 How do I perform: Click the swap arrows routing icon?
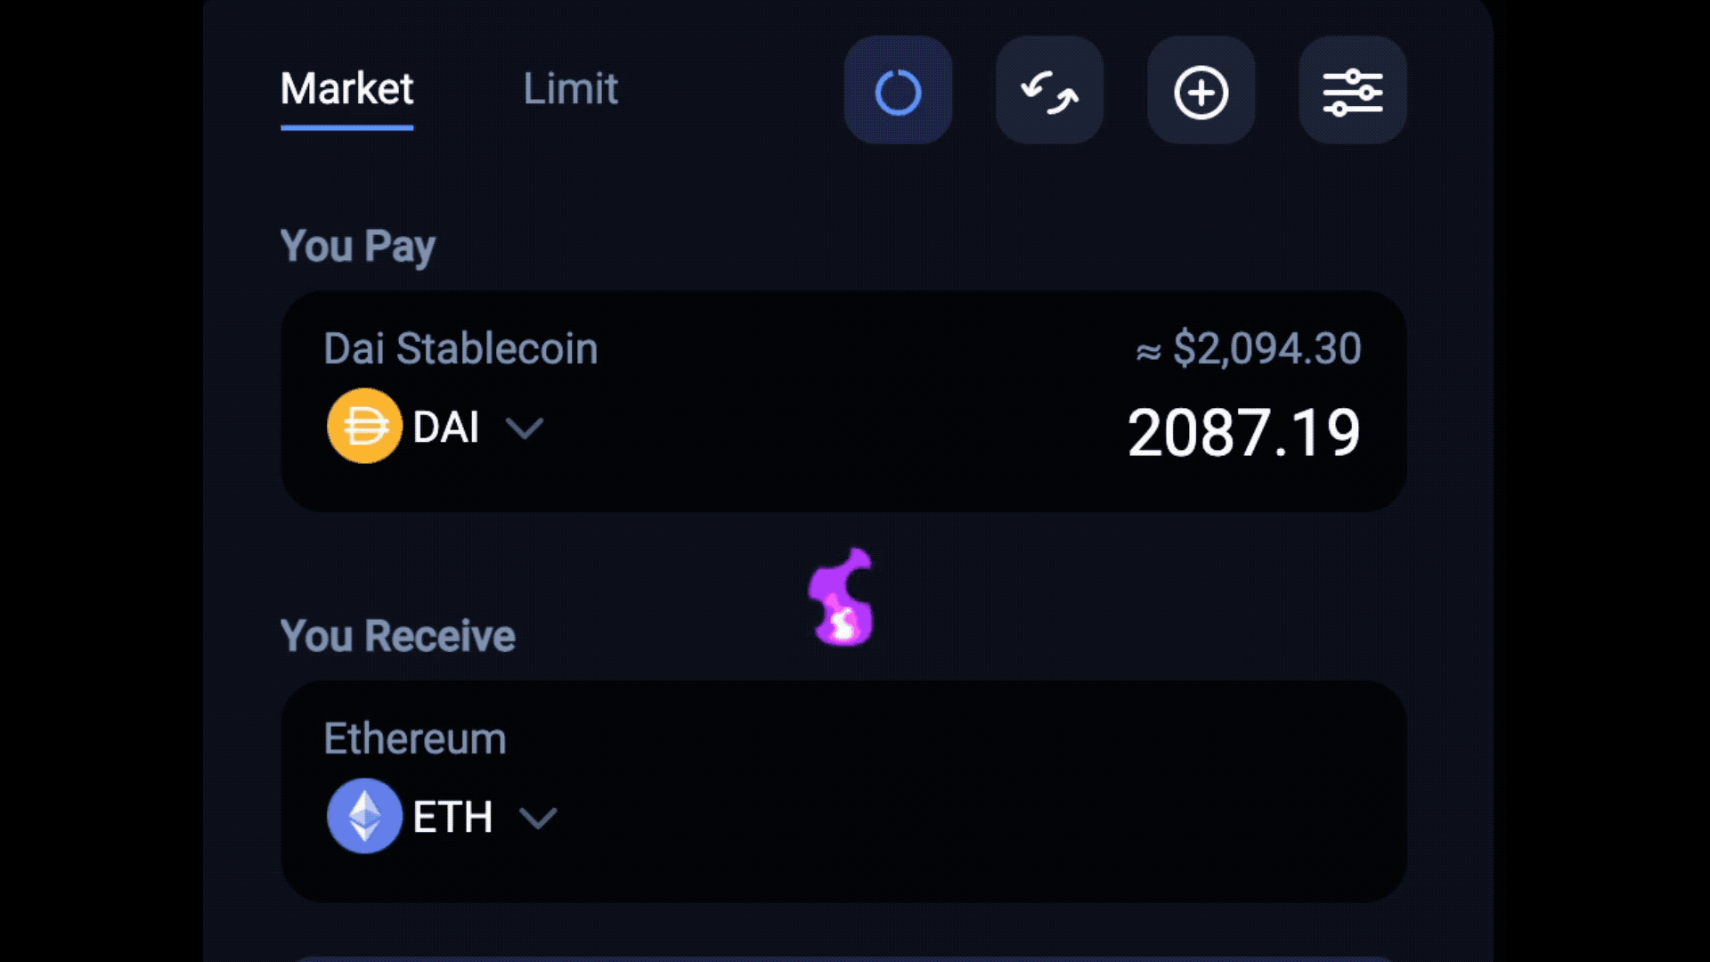[1049, 91]
